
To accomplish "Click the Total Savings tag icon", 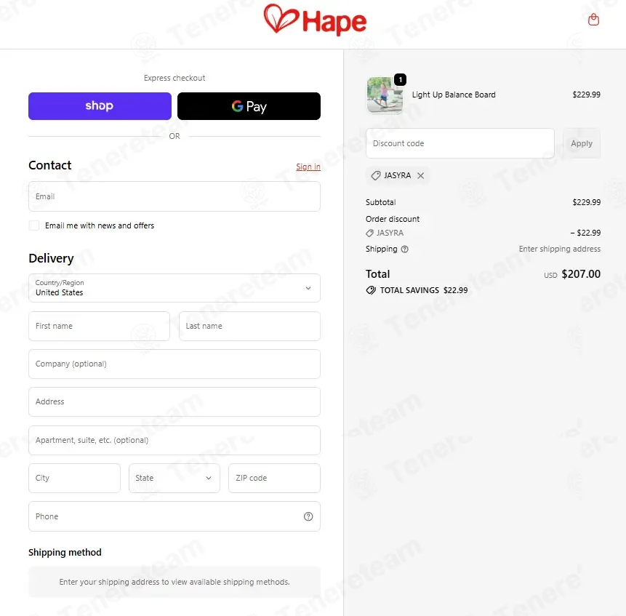I will point(371,290).
